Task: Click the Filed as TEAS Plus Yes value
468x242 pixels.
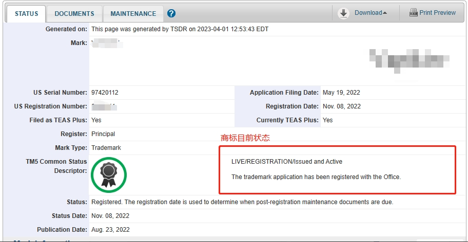Action: 96,120
